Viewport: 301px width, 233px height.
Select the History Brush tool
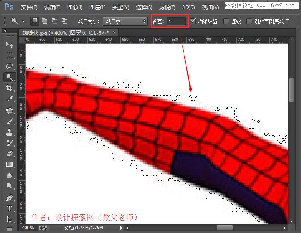pyautogui.click(x=10, y=143)
